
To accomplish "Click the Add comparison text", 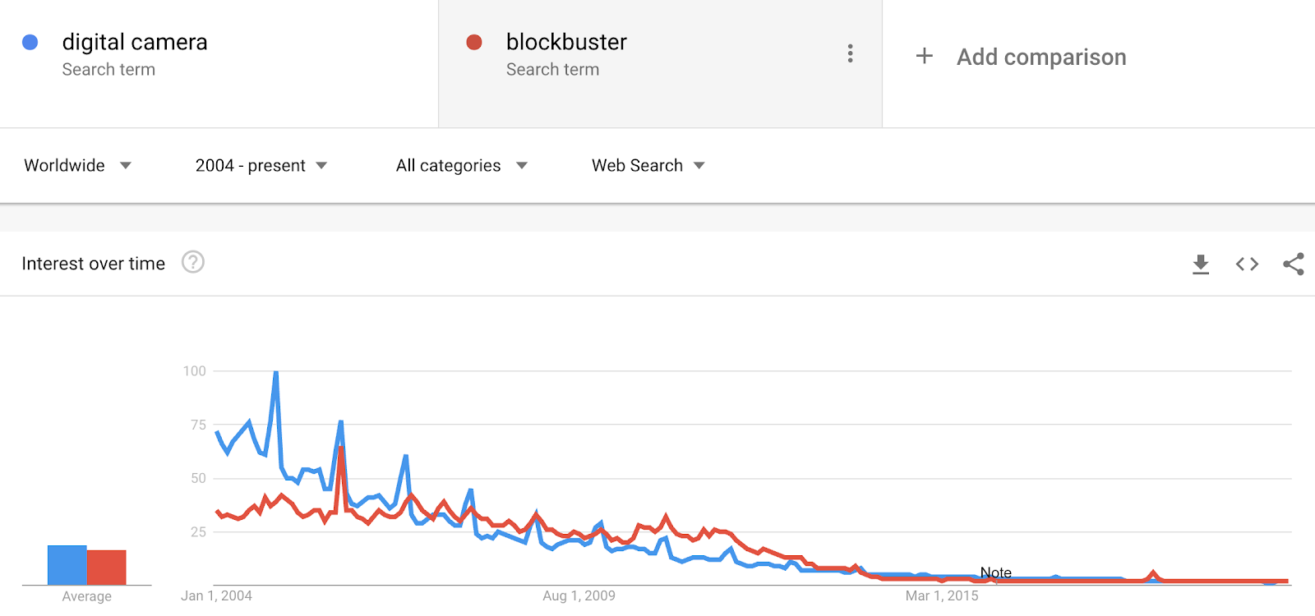I will (1041, 57).
